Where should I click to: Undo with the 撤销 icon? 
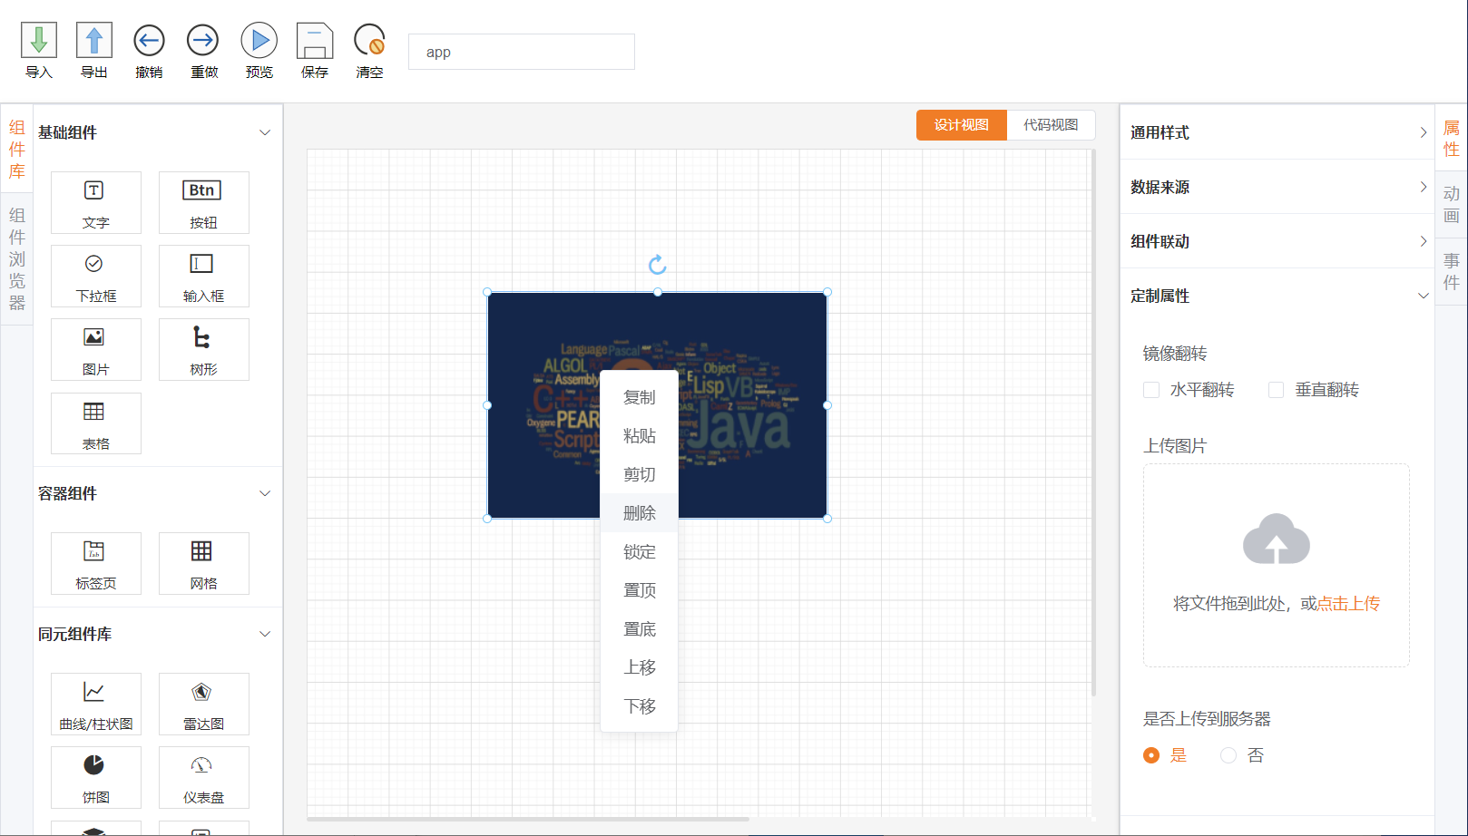[x=149, y=41]
